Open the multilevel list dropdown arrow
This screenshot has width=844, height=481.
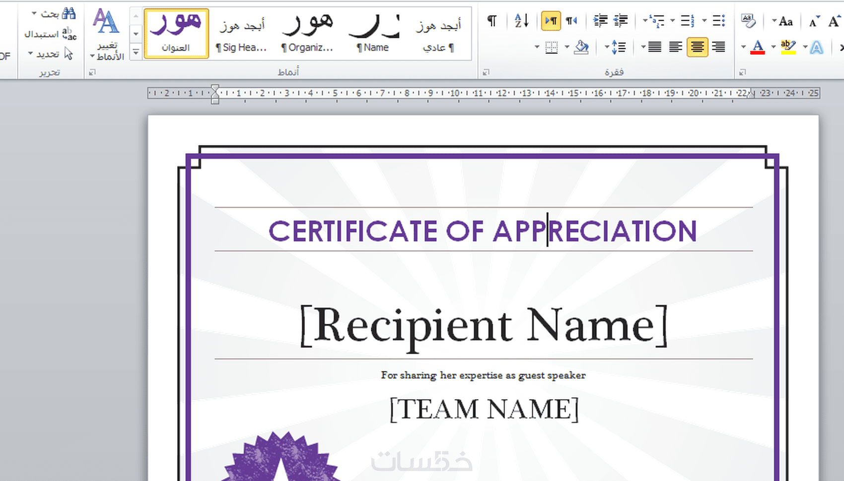(645, 20)
